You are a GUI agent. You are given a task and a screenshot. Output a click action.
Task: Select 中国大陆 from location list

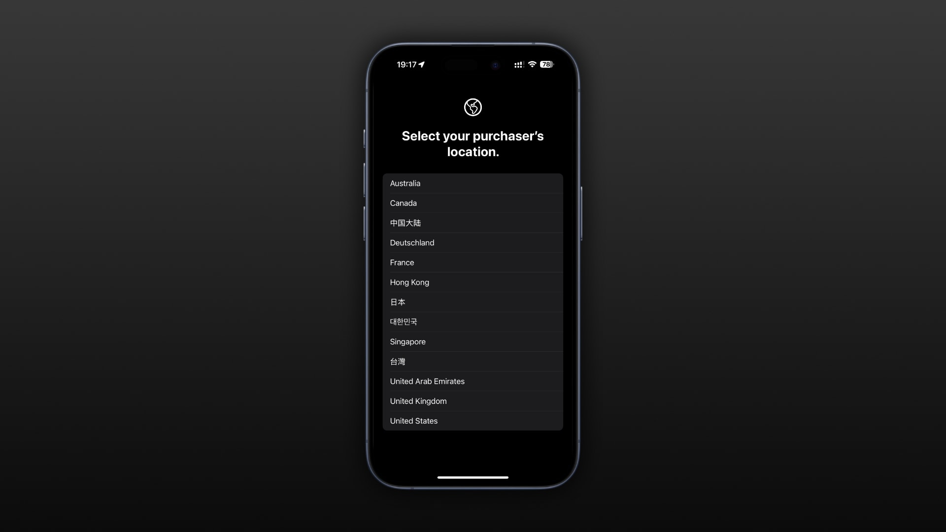tap(473, 223)
